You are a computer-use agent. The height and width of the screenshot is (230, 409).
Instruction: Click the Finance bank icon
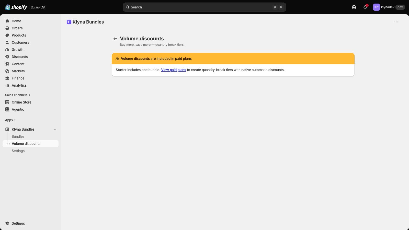(x=7, y=78)
